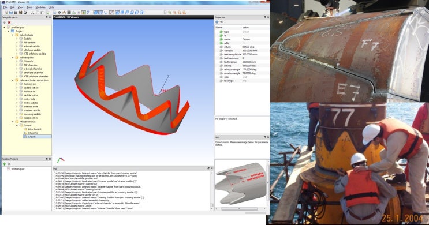Open the File menu
Viewport: 429px width, 225px height.
pos(5,7)
